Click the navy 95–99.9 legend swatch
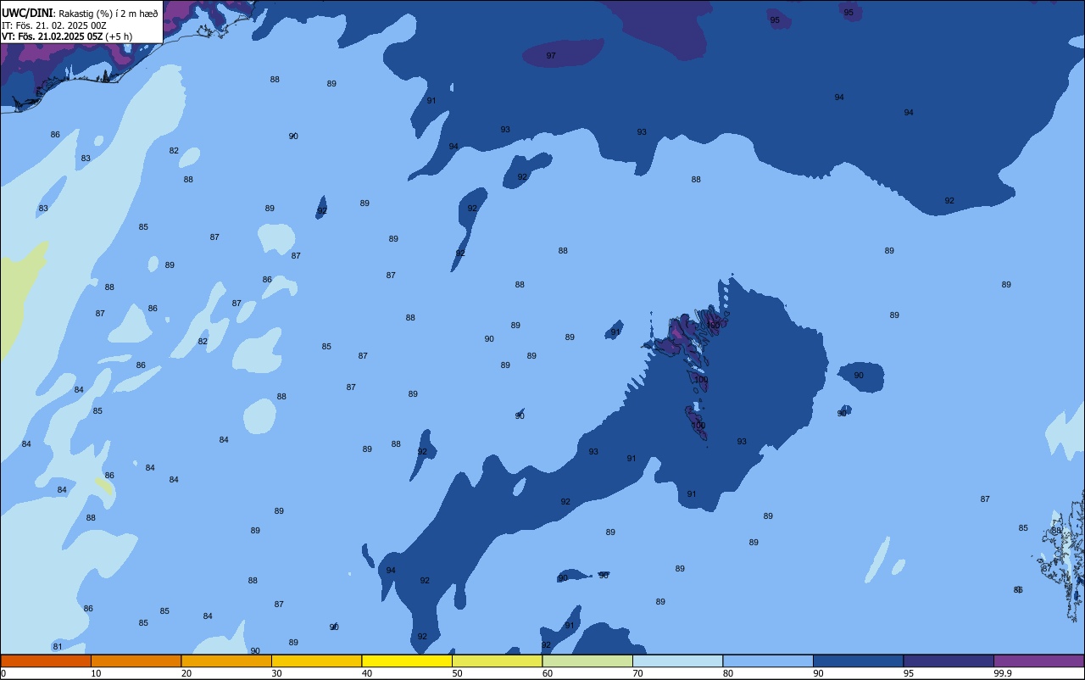Viewport: 1085px width, 680px height. [949, 660]
